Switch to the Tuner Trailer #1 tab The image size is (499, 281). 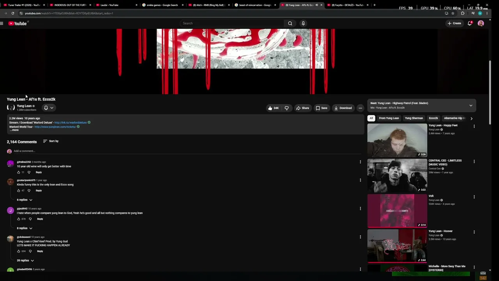tap(24, 5)
